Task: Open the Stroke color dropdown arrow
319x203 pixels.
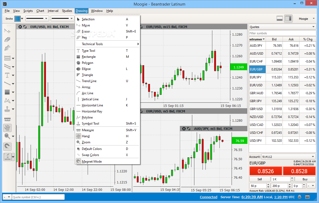Action: (x=22, y=19)
